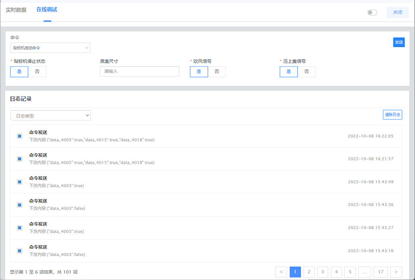Go to page 2 of logs

tap(309, 272)
